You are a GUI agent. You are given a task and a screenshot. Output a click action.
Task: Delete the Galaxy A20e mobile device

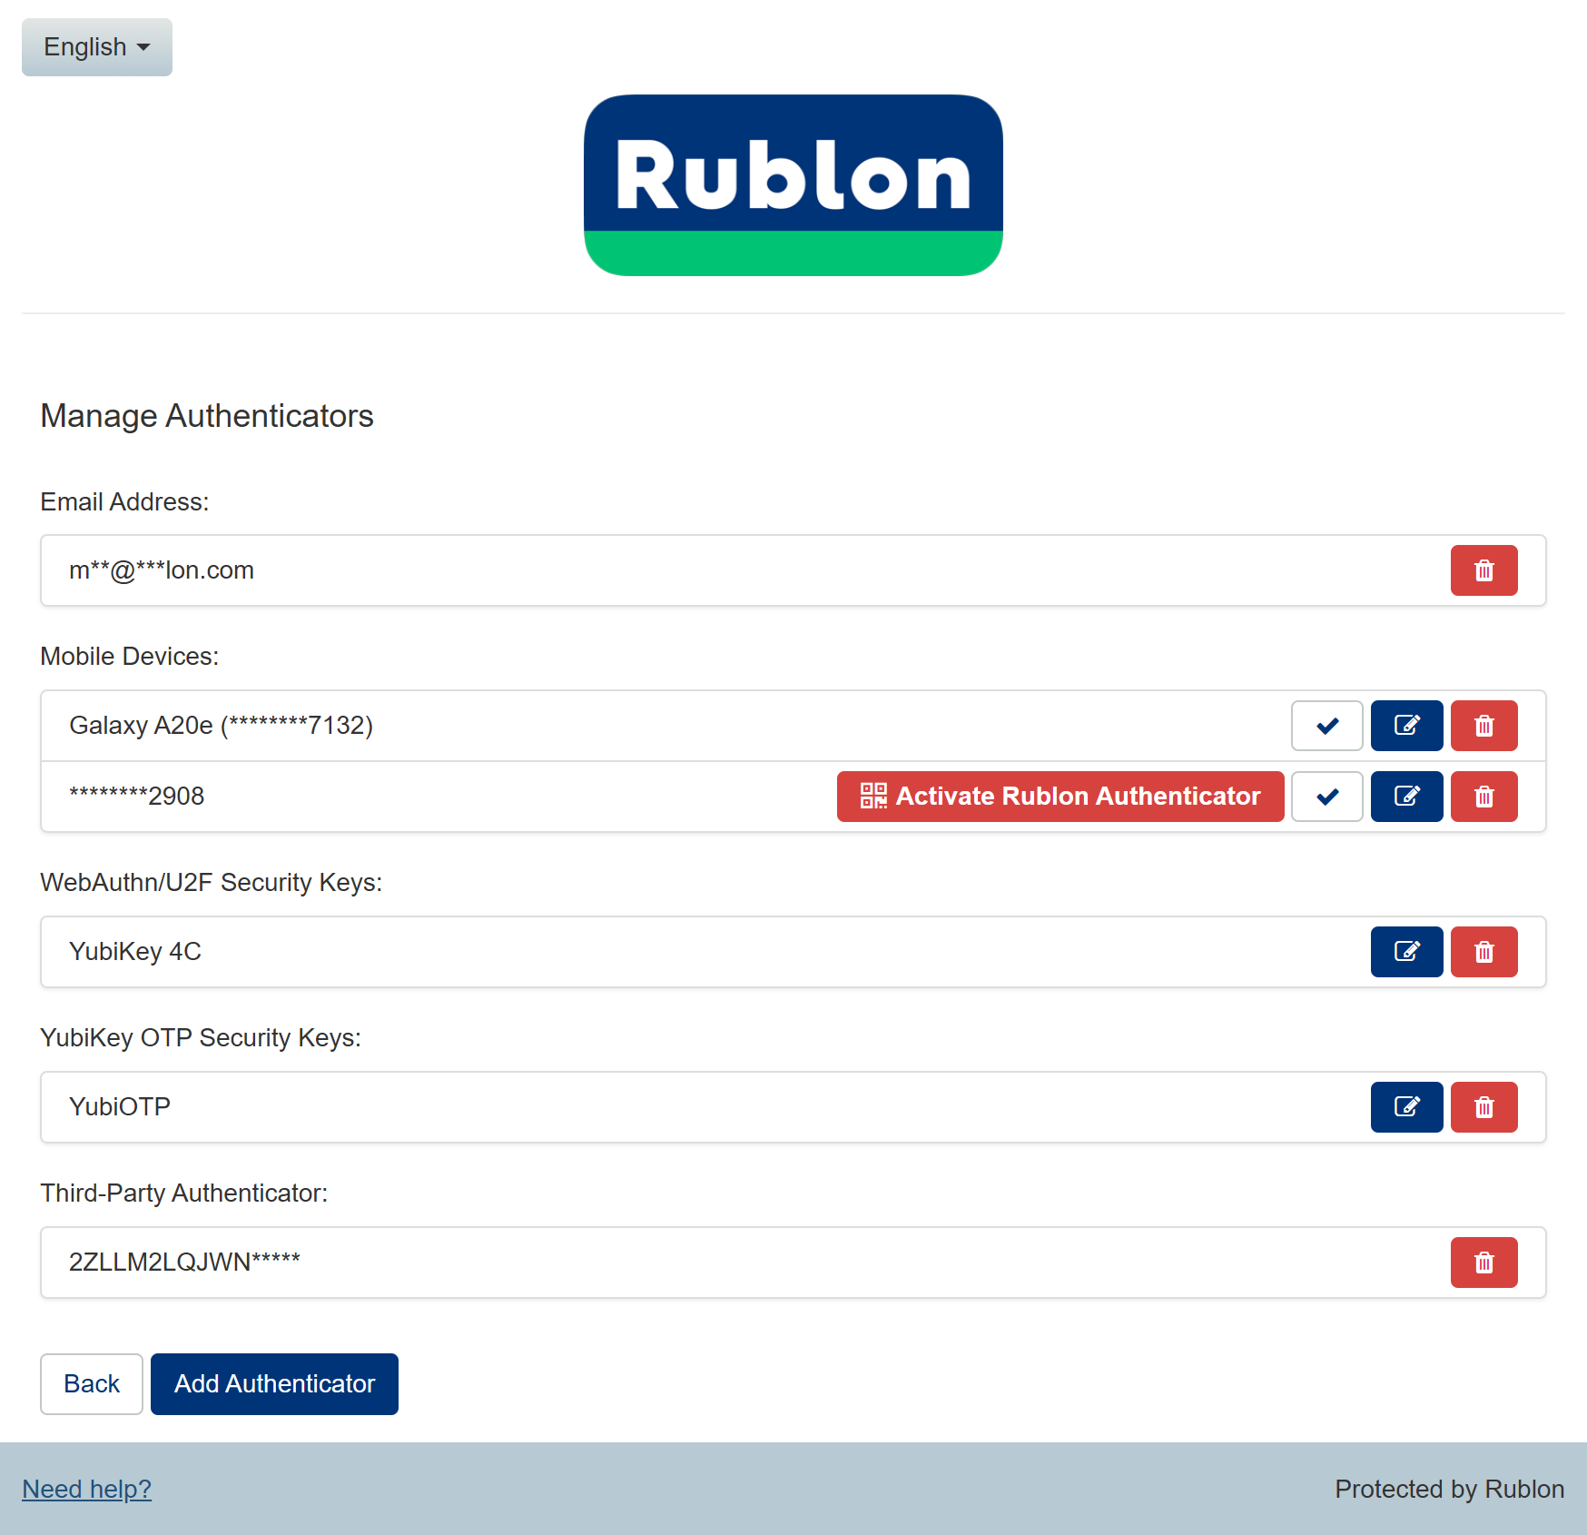1483,726
